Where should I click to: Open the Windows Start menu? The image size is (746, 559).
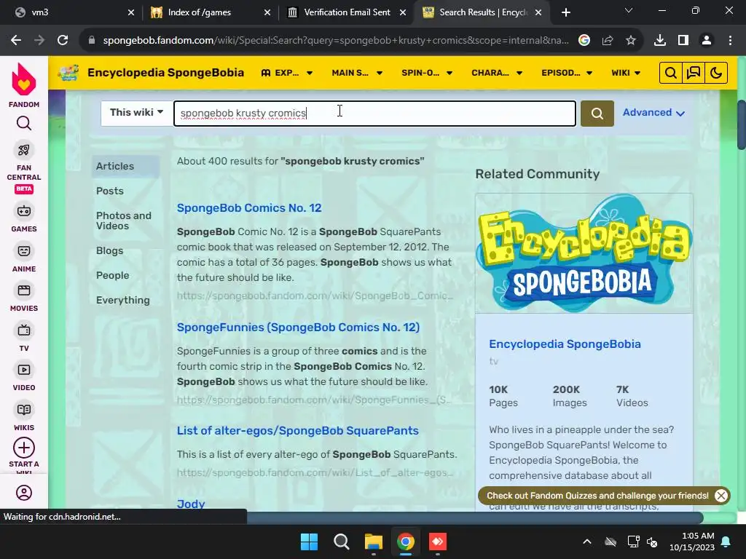click(x=309, y=542)
